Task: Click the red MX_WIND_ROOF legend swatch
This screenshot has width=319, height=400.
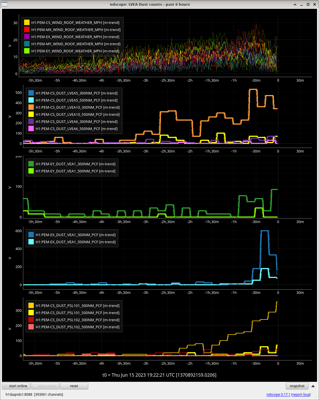Action: [x=27, y=30]
